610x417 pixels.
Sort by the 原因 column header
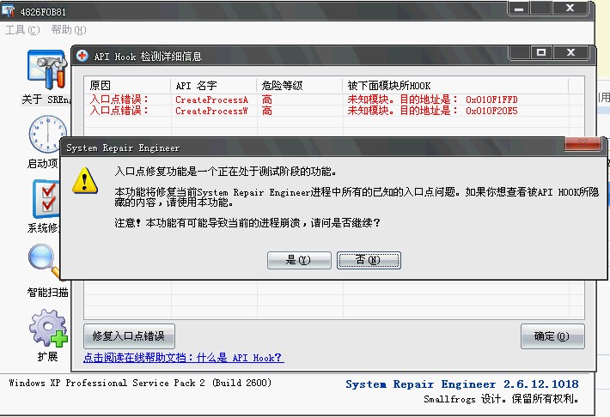(x=127, y=85)
